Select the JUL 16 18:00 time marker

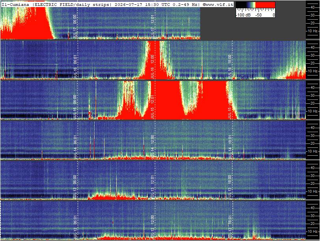pos(230,66)
